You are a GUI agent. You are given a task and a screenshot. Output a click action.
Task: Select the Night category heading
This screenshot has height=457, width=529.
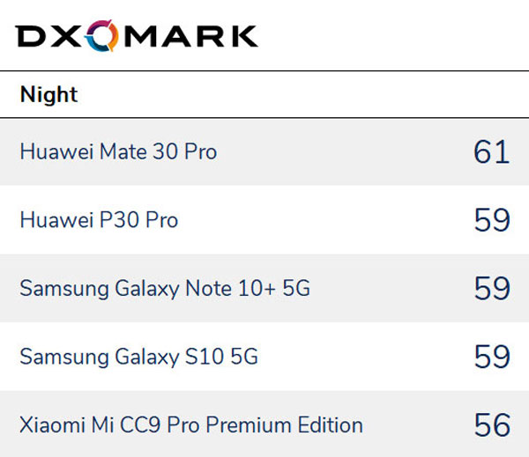pos(48,94)
